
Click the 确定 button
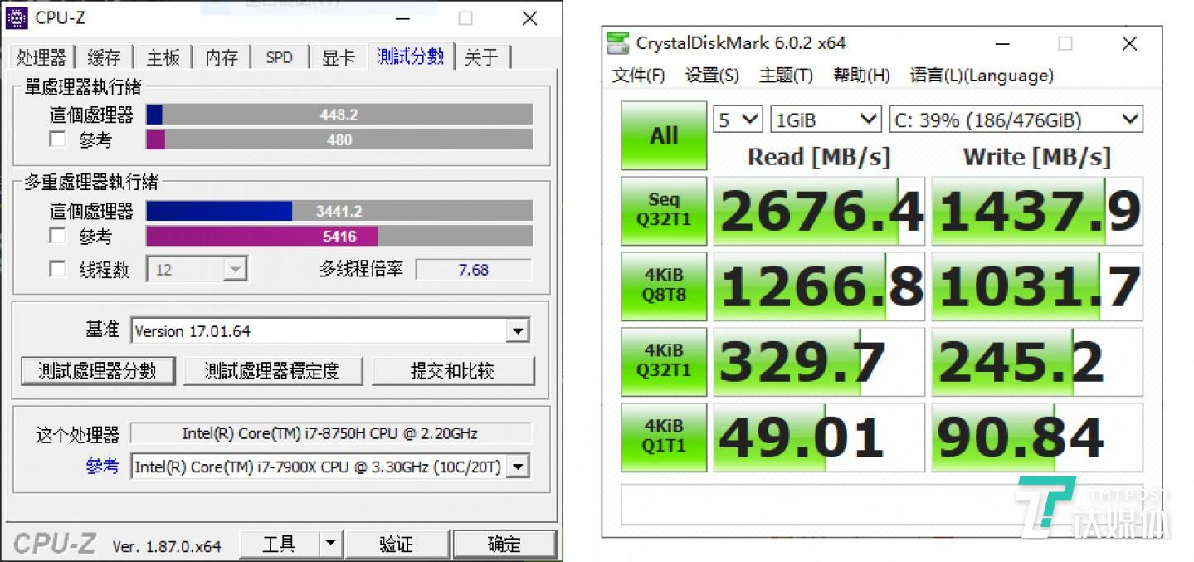pos(504,544)
